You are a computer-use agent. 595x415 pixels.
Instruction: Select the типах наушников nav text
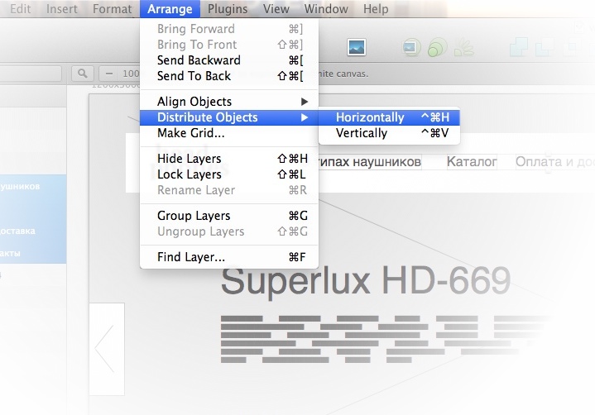(x=370, y=162)
